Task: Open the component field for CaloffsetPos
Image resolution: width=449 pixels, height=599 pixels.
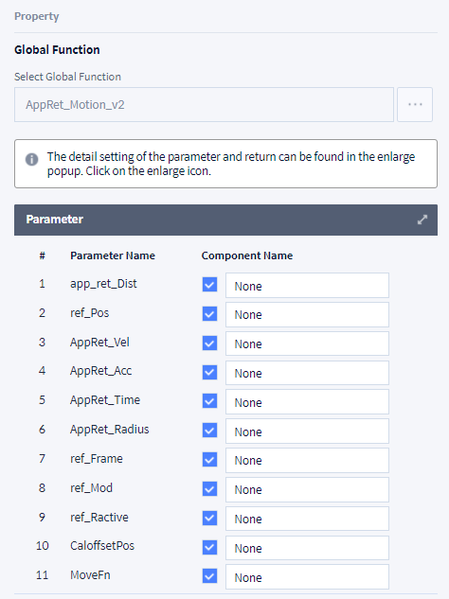Action: (307, 548)
